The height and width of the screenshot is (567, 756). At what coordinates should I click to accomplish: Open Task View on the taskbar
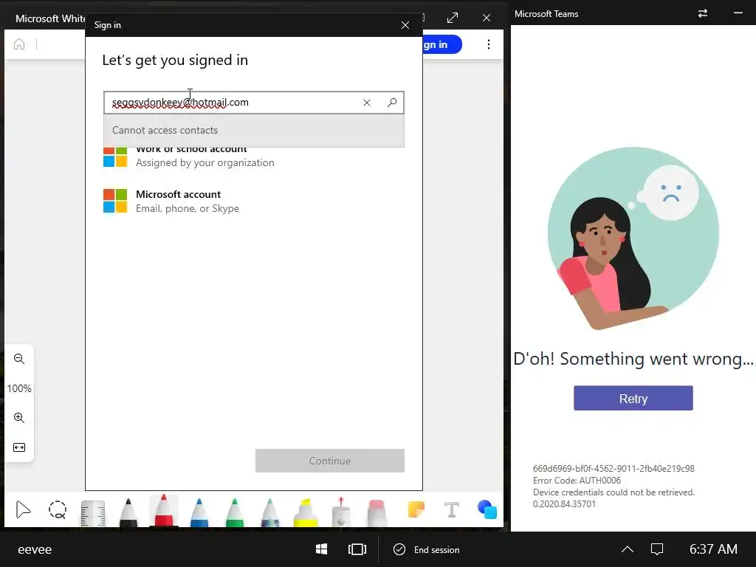pos(357,549)
